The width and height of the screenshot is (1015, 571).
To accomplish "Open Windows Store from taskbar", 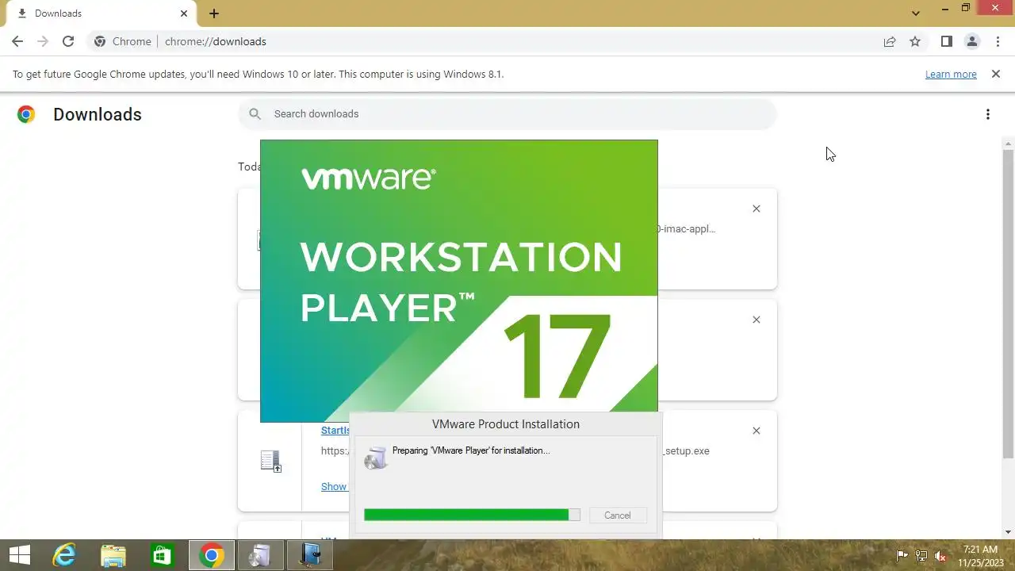I will click(163, 555).
